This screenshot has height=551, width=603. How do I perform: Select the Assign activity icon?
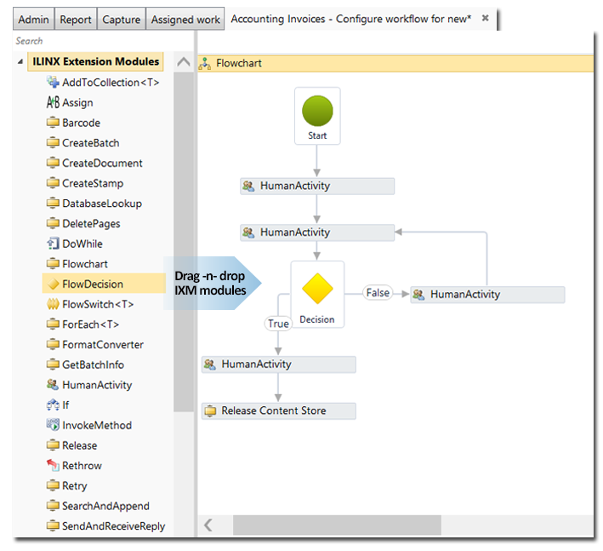[x=53, y=102]
